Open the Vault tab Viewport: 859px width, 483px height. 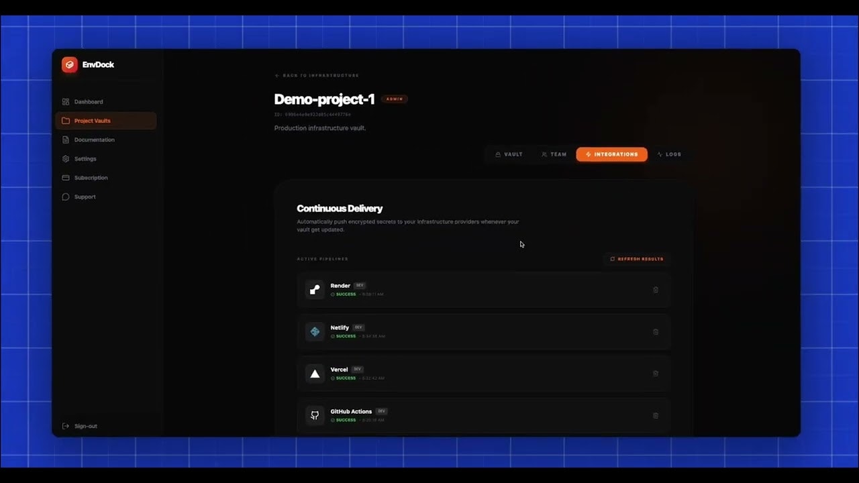pos(509,154)
